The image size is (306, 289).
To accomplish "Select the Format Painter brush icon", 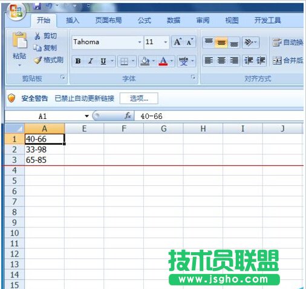I will pyautogui.click(x=38, y=60).
